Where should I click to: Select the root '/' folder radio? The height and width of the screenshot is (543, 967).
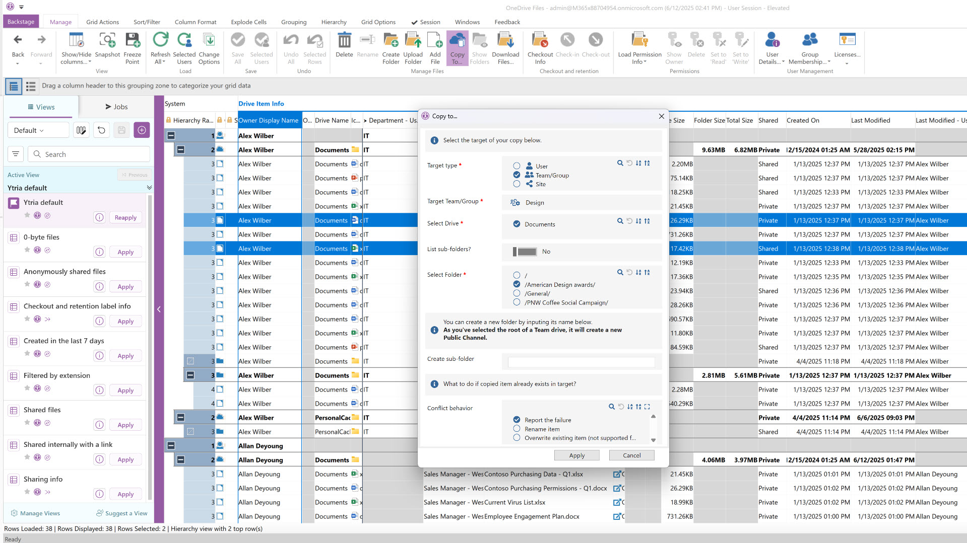(x=517, y=275)
